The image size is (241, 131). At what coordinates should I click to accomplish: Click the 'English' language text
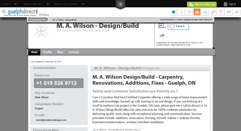[x=39, y=108]
